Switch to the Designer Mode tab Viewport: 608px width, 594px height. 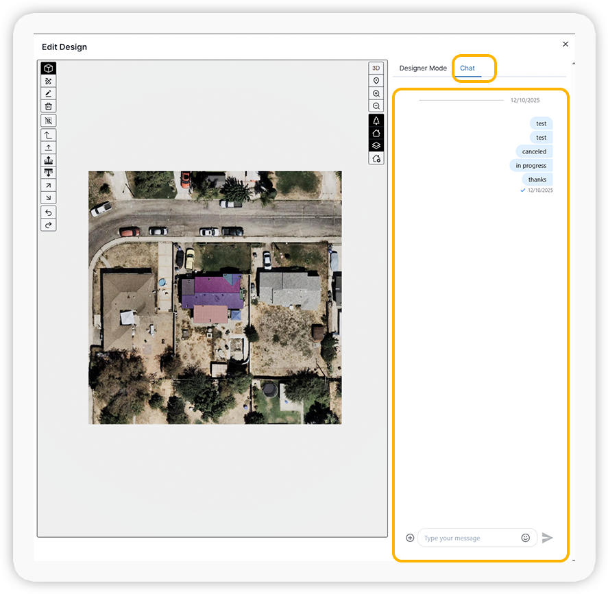[423, 68]
